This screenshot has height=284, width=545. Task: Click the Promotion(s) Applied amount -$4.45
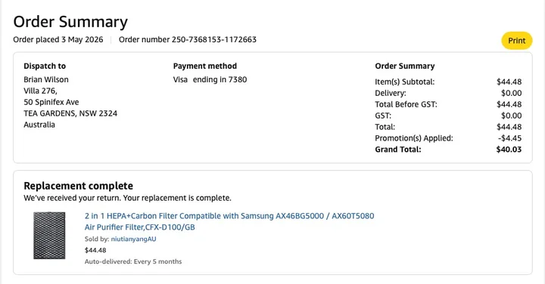pos(509,138)
